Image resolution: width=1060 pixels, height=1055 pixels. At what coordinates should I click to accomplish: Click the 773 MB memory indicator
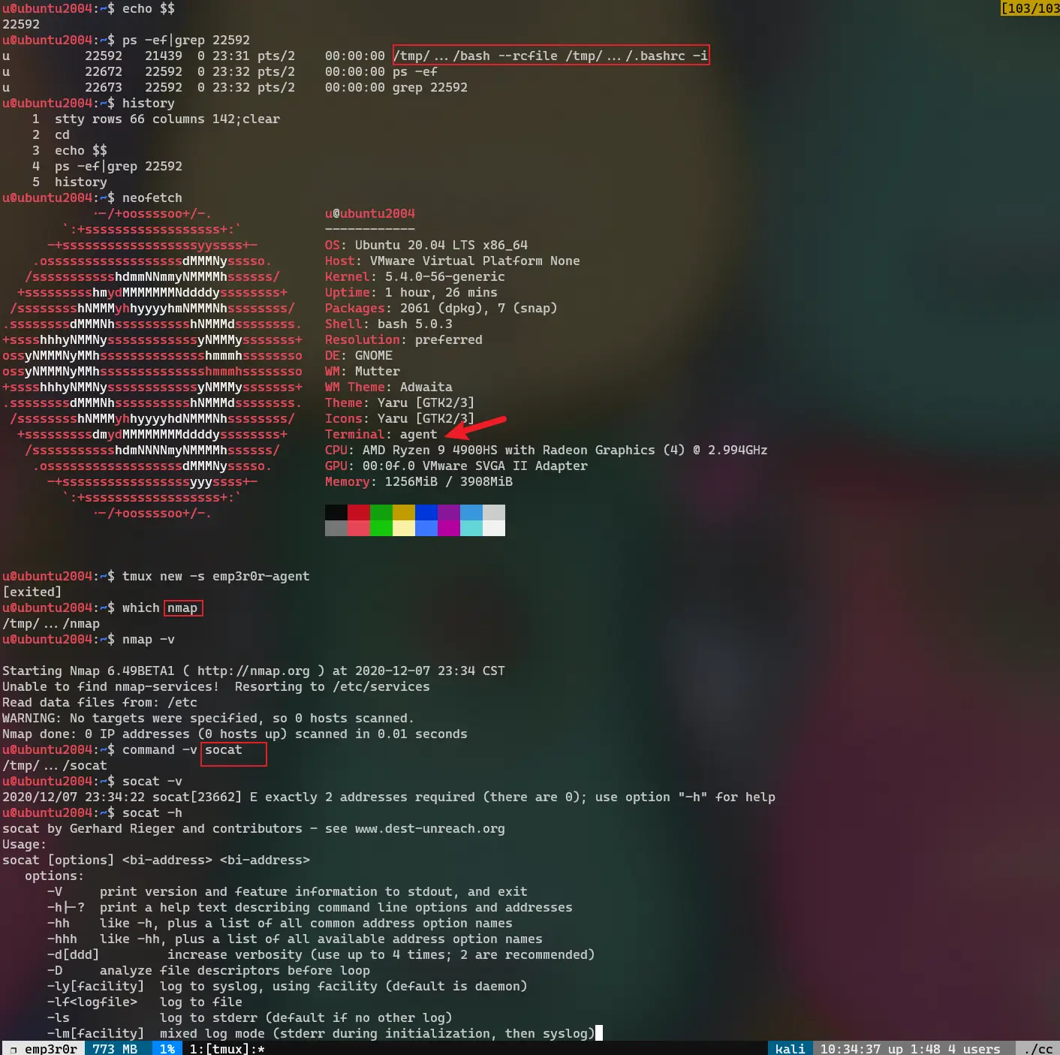(x=115, y=1048)
